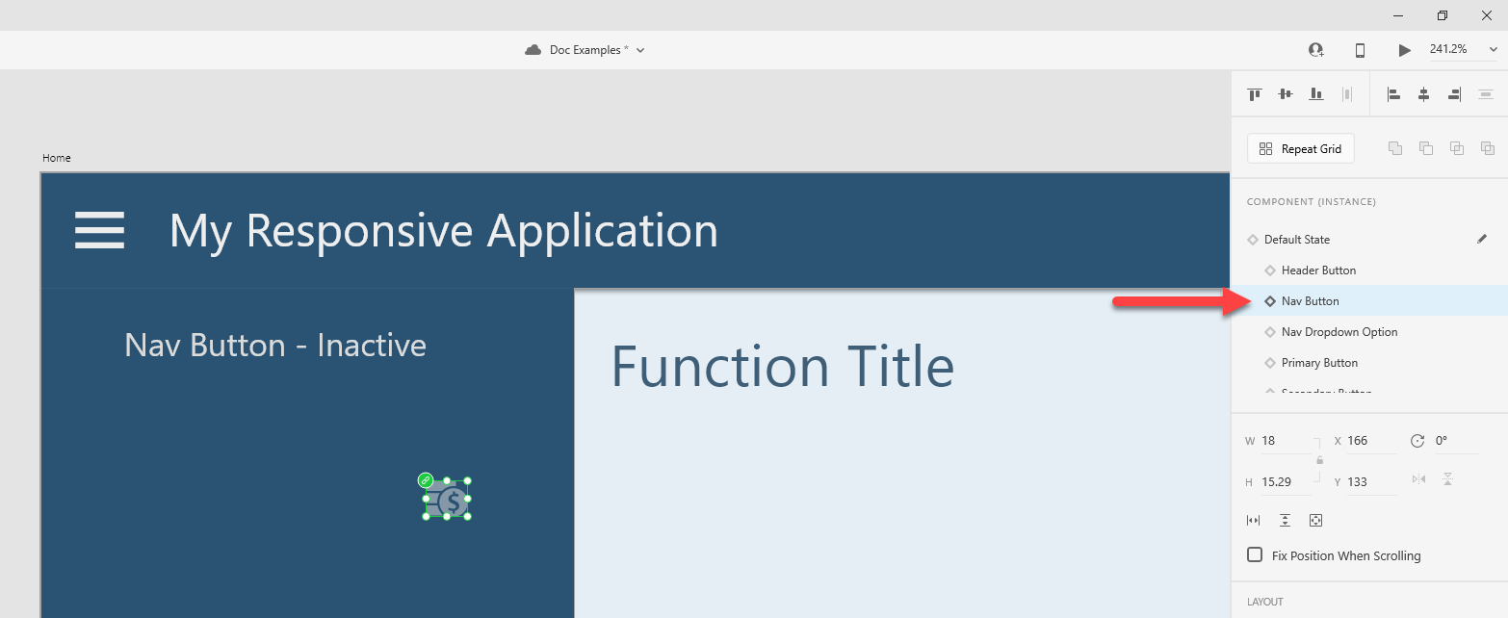Click the width W input field
The width and height of the screenshot is (1508, 618).
tap(1285, 441)
